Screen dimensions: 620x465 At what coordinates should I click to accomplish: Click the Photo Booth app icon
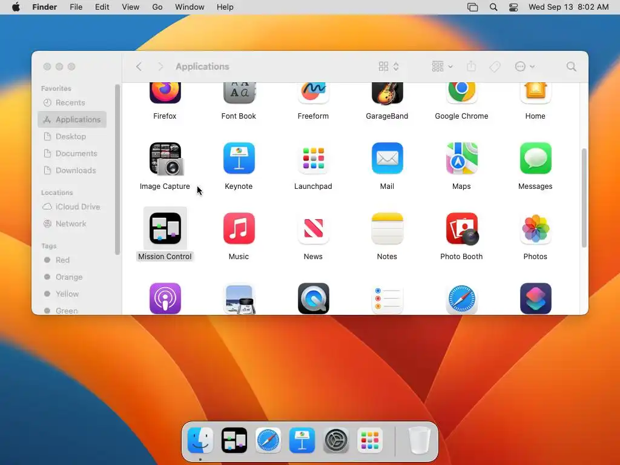[462, 228]
